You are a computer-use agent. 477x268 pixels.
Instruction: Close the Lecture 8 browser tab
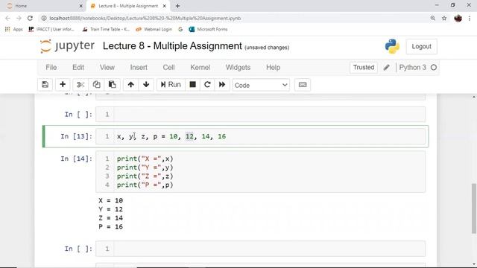(164, 6)
